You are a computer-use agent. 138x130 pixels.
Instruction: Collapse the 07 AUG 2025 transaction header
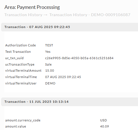[x=69, y=27]
